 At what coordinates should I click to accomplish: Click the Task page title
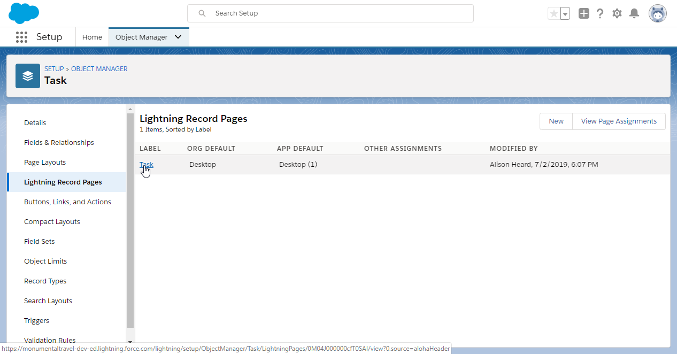click(x=56, y=80)
